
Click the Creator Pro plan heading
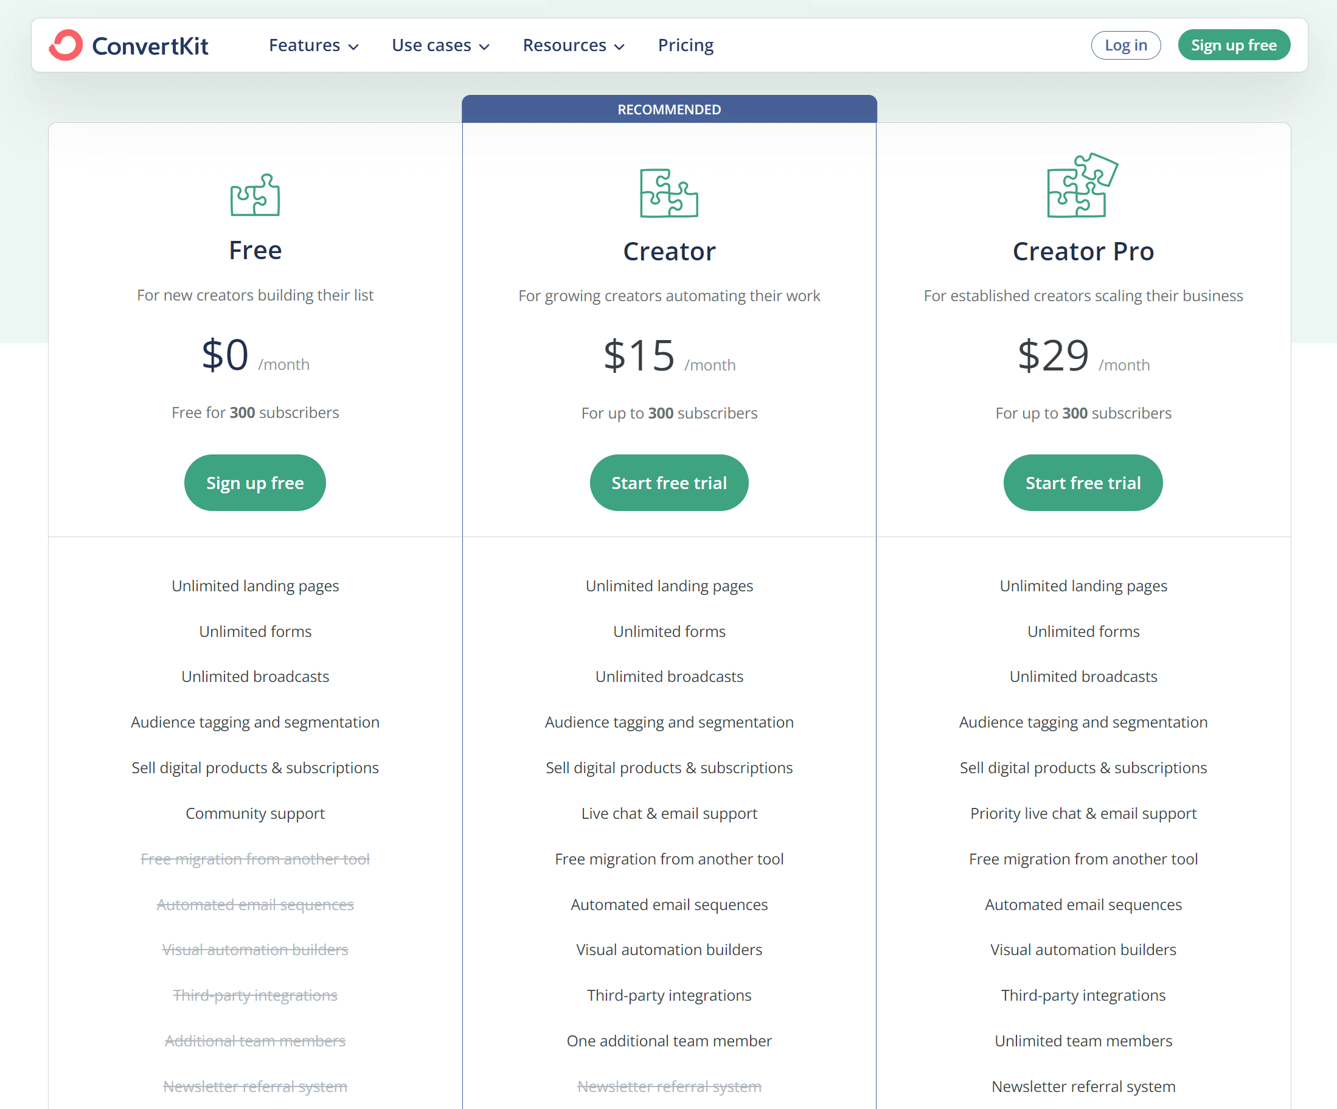[1083, 251]
